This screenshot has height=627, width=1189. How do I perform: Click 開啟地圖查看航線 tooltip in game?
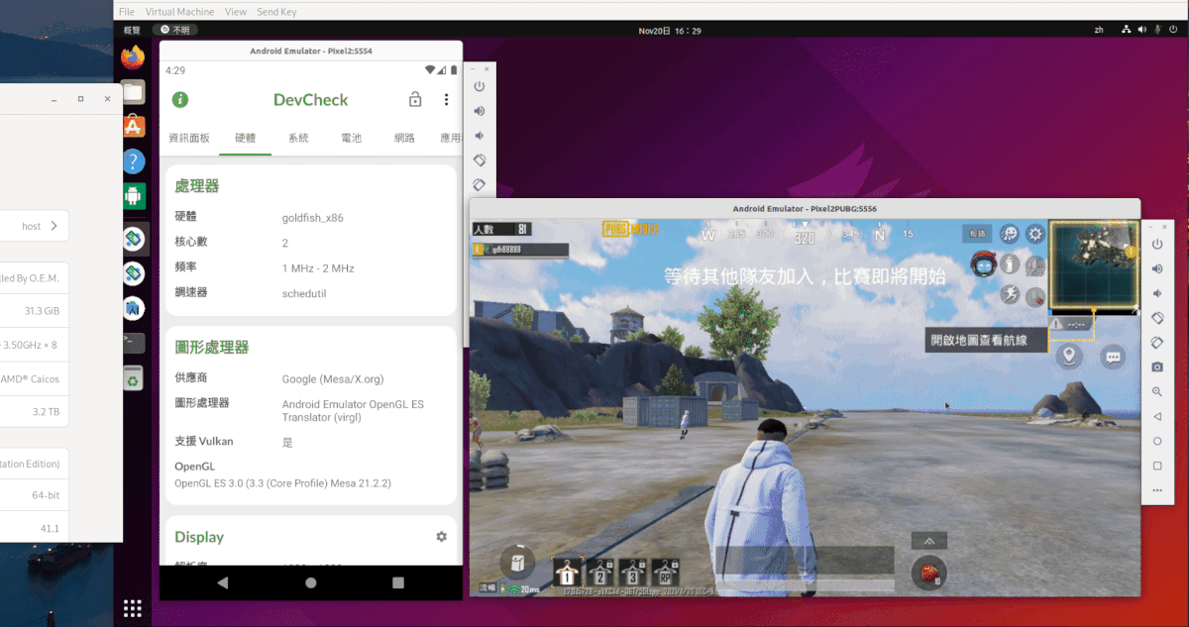pyautogui.click(x=987, y=340)
